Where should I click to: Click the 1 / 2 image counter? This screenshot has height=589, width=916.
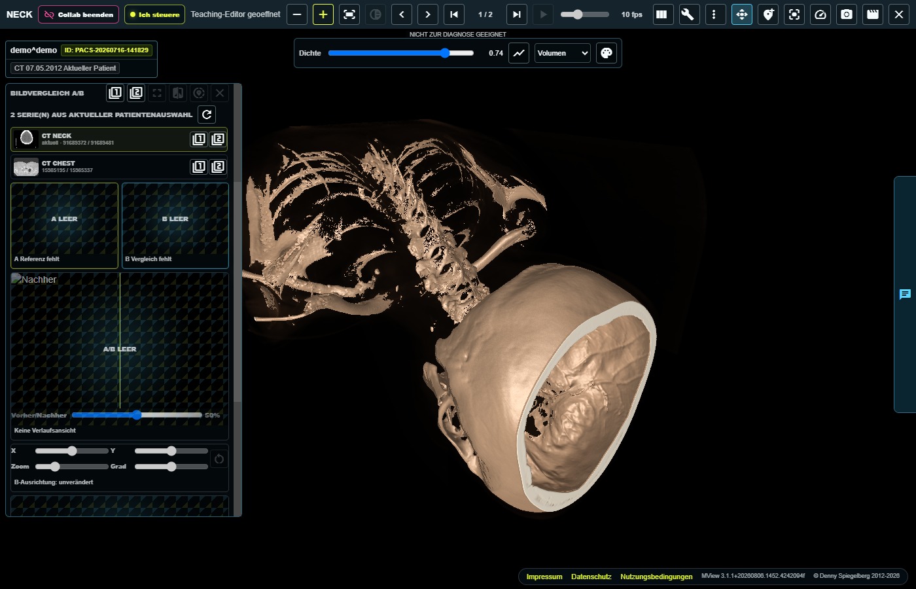485,14
